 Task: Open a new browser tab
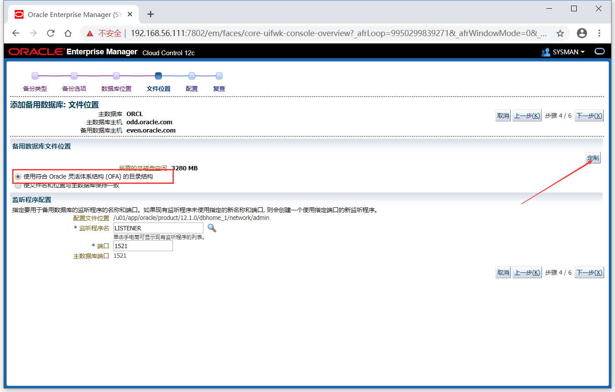150,14
